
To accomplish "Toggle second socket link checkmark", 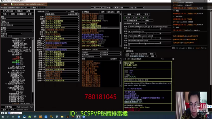I will [136, 17].
